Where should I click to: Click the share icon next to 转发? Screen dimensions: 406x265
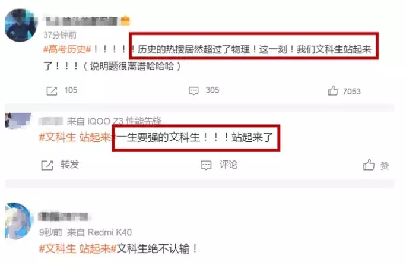pos(47,165)
